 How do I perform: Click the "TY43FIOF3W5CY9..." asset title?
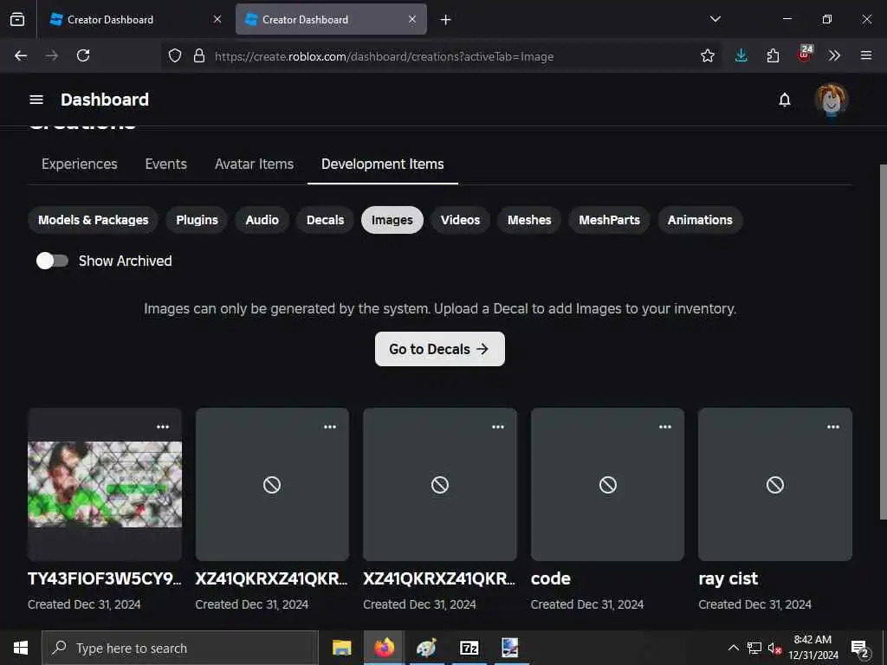click(x=105, y=578)
